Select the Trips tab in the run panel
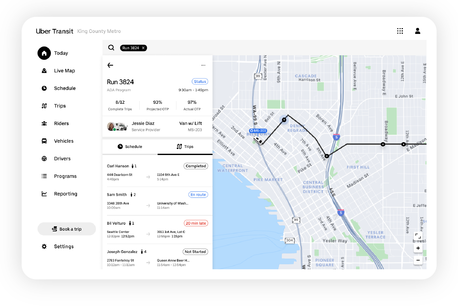 (185, 146)
